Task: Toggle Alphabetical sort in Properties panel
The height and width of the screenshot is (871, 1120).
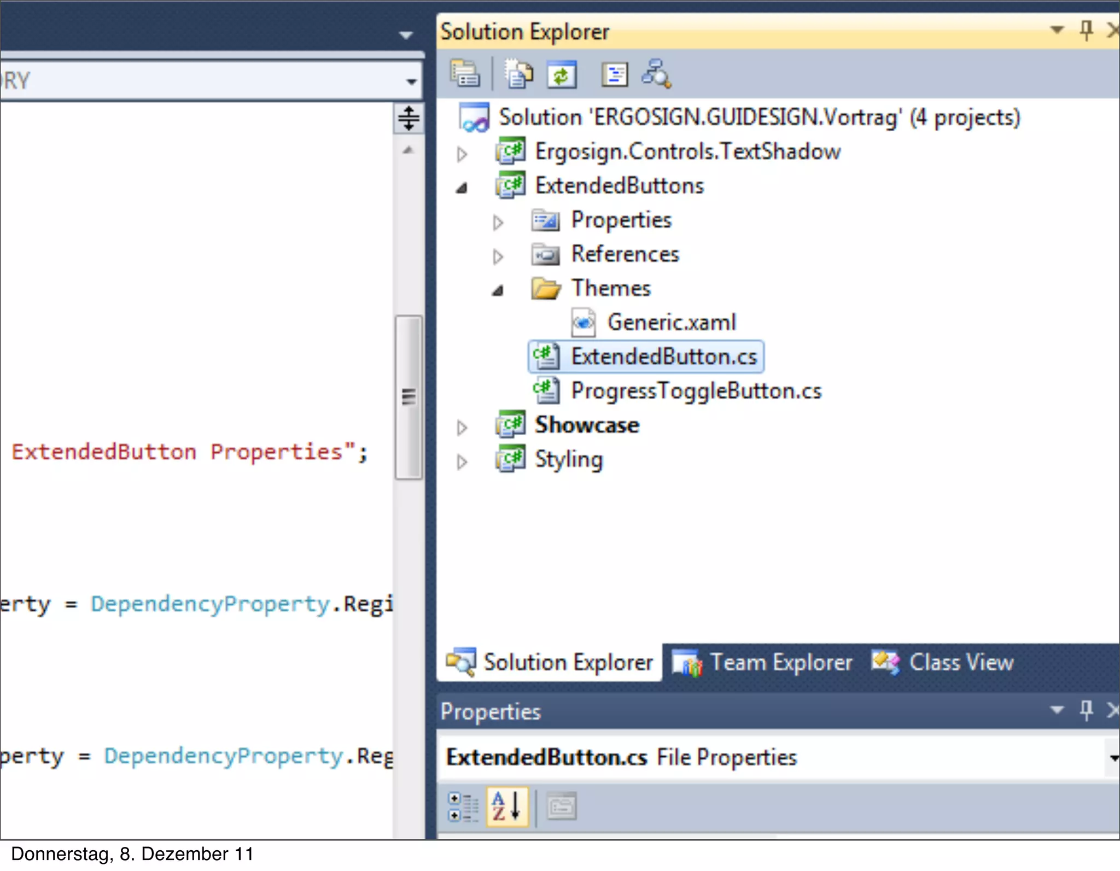Action: [x=507, y=806]
